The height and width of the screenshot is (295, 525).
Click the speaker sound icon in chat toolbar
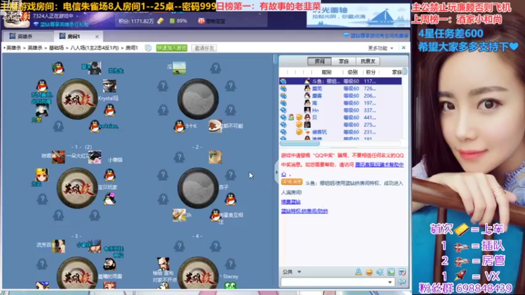380,272
